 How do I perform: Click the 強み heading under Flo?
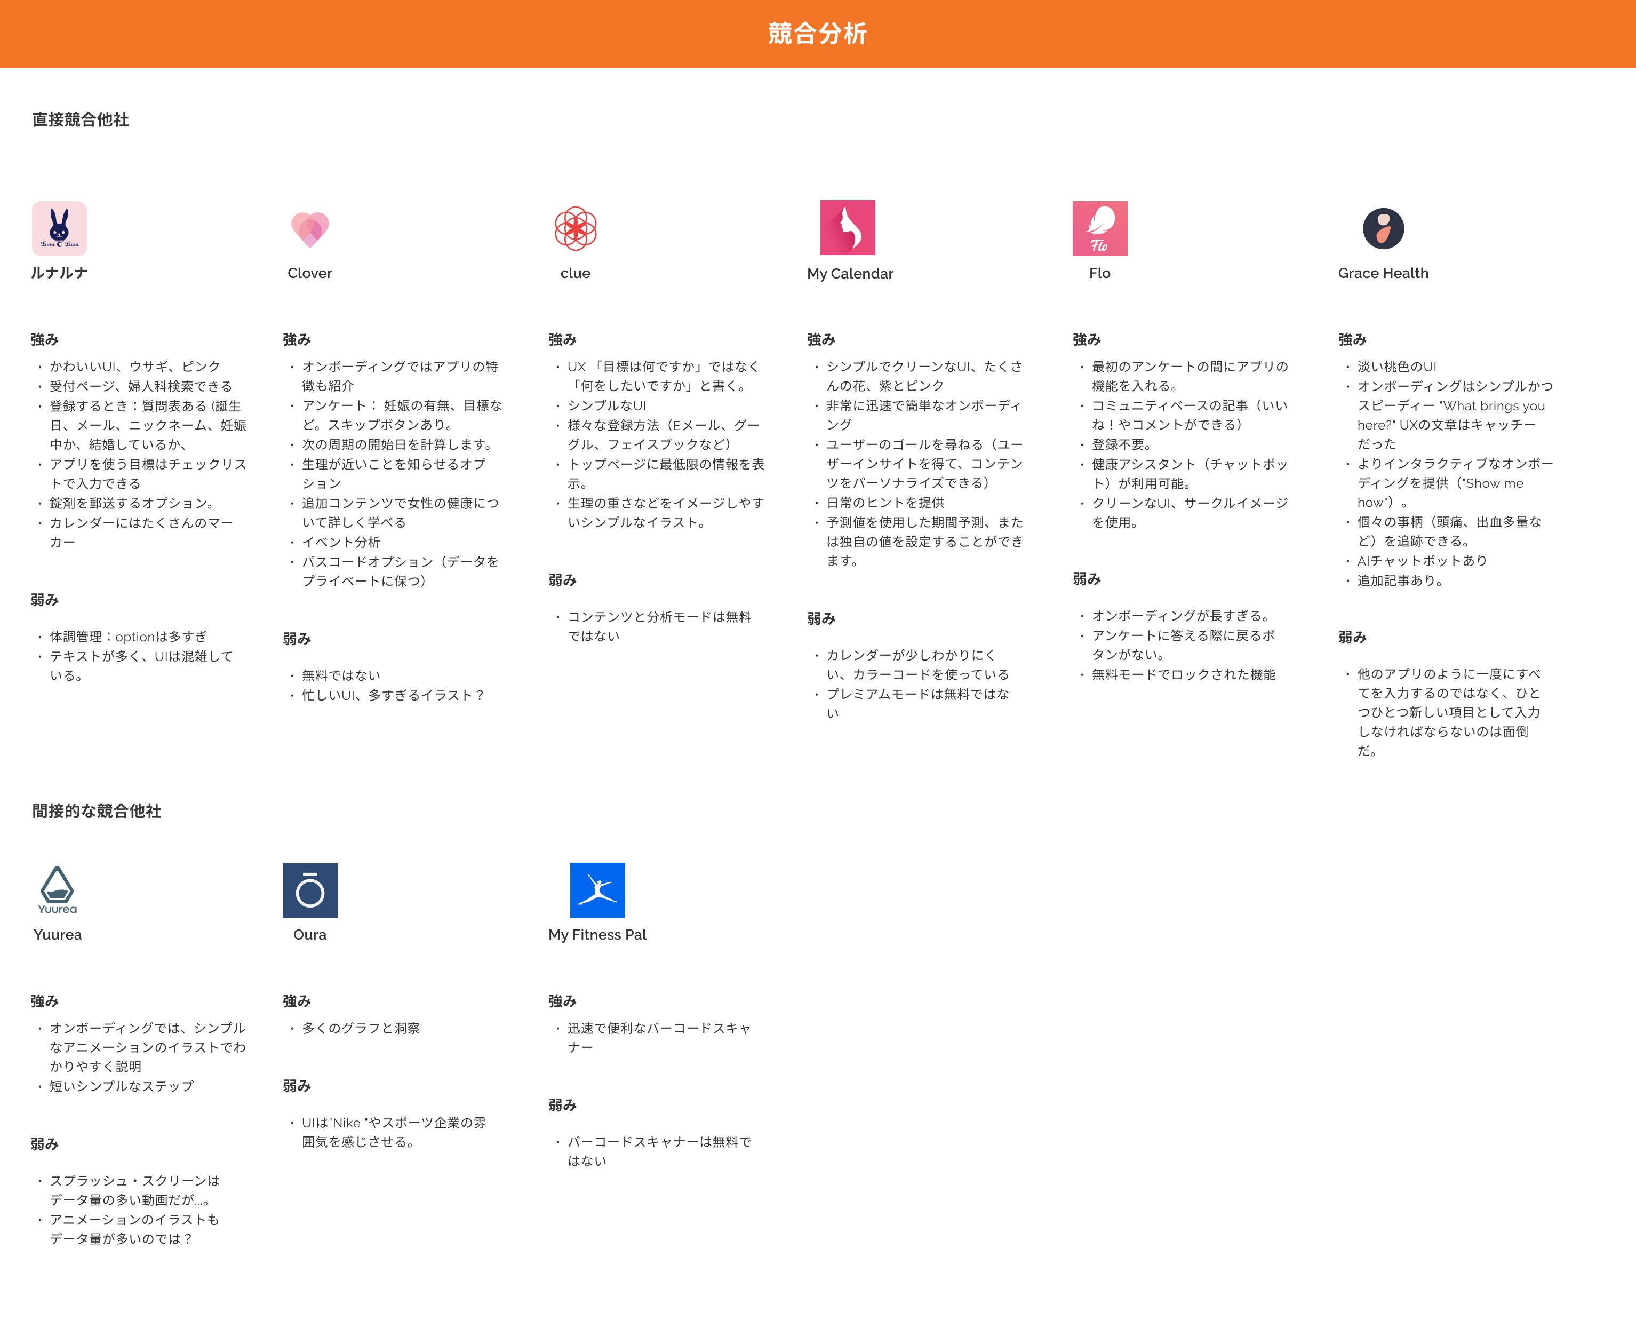1087,339
